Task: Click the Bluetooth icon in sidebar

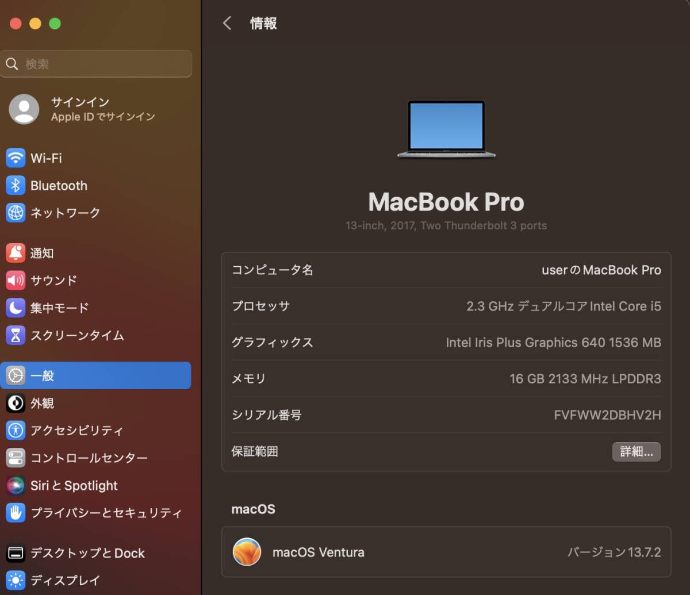Action: coord(16,185)
